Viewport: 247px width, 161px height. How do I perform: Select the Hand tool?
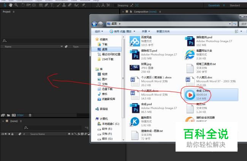click(11, 5)
